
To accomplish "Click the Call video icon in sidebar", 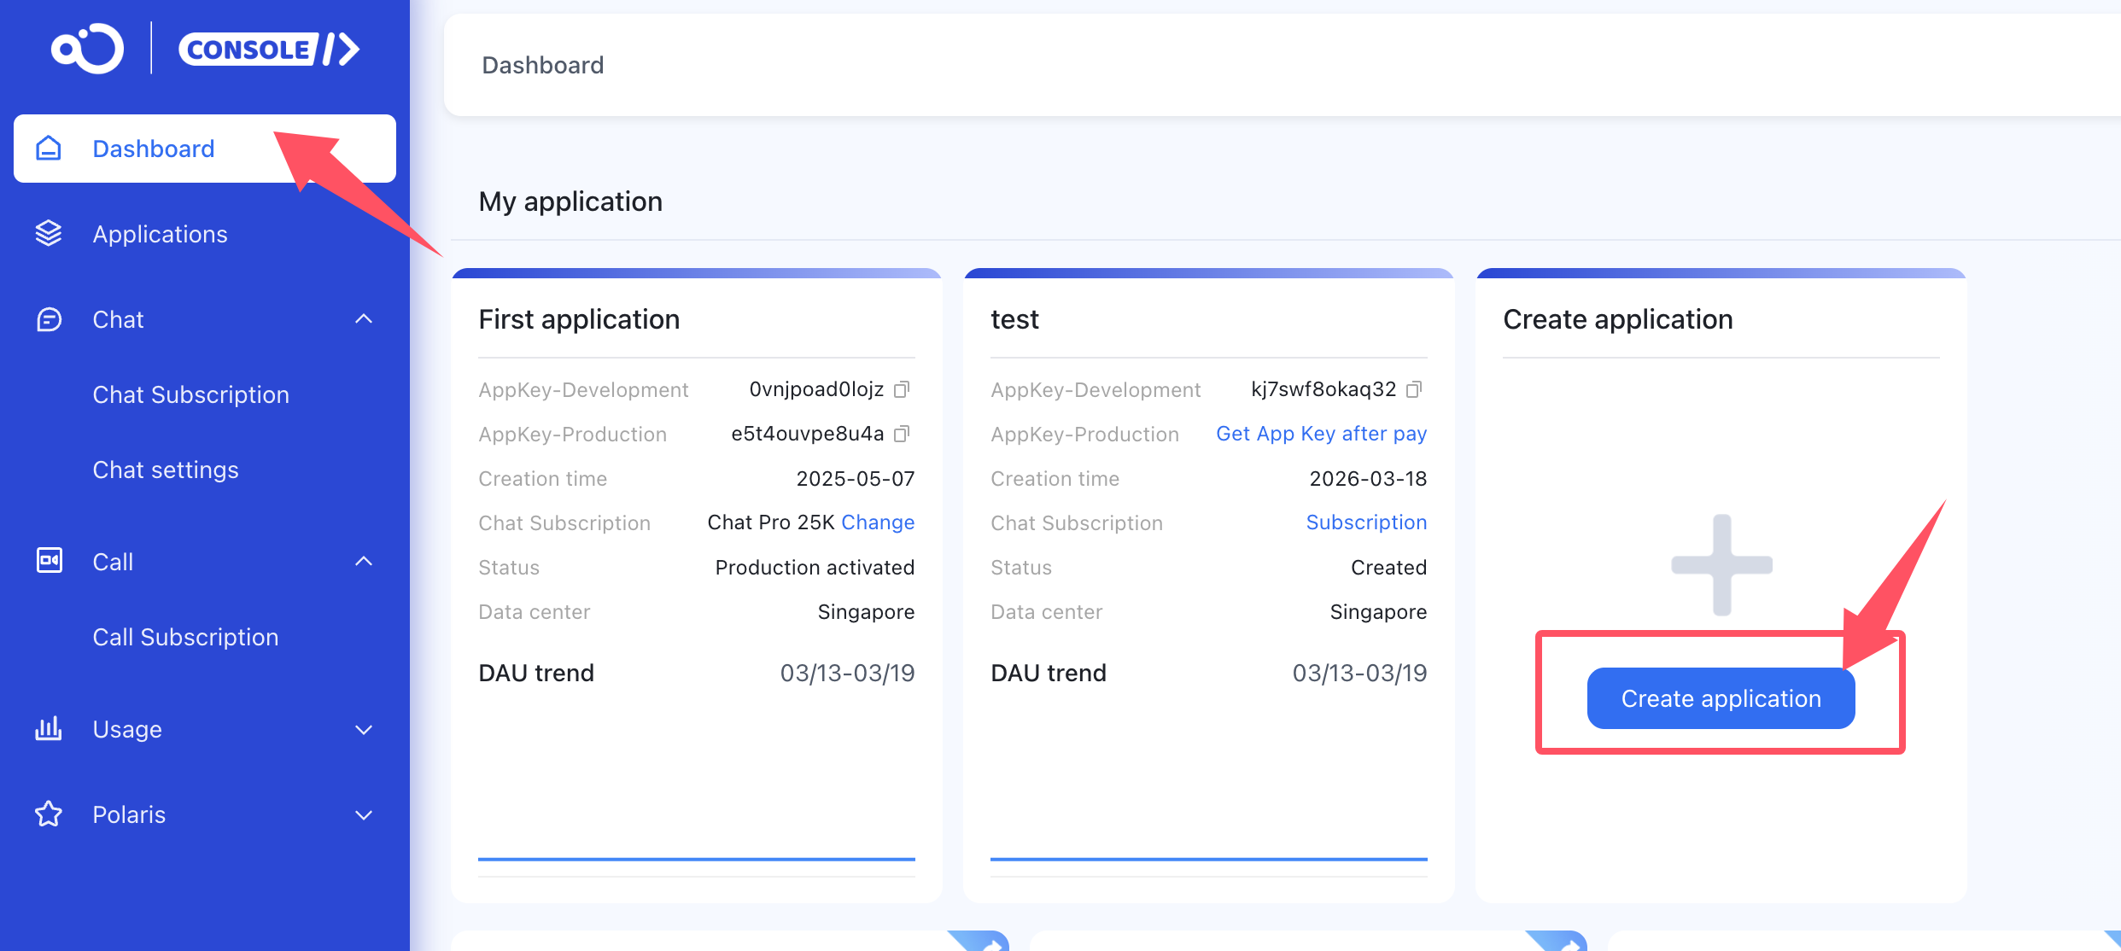I will click(49, 561).
